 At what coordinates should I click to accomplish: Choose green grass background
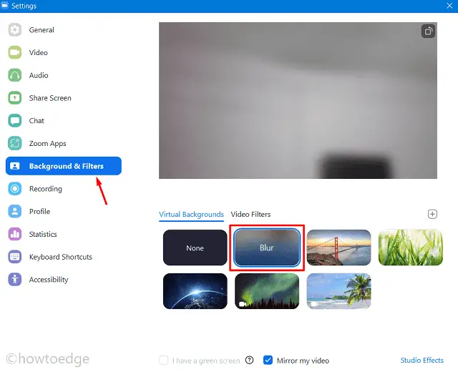410,248
